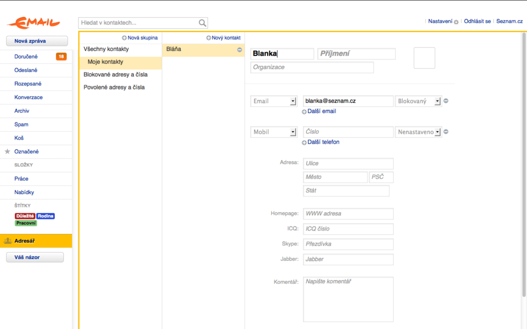The image size is (527, 329).
Task: Click the Příjmení field
Action: coord(356,54)
